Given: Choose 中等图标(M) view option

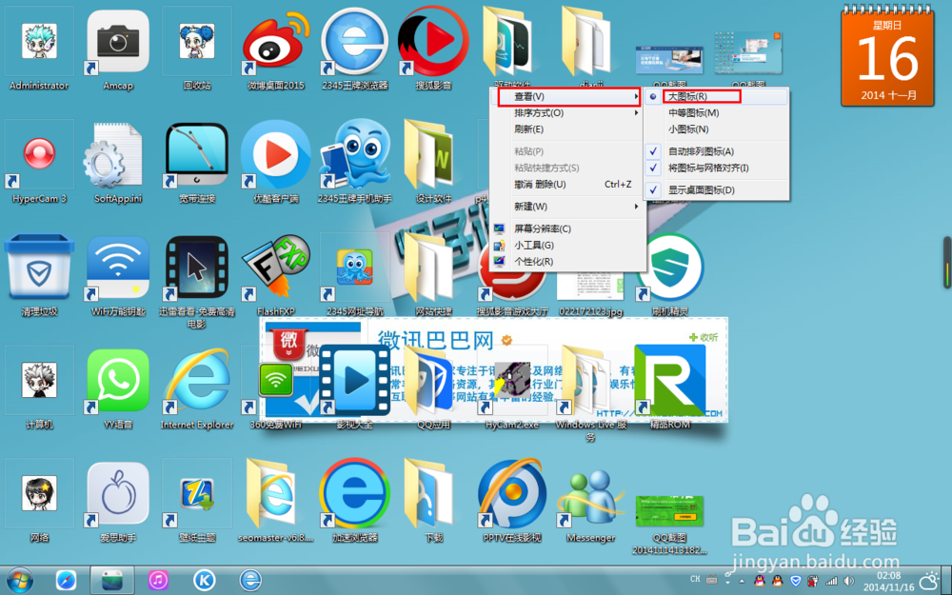Looking at the screenshot, I should point(717,113).
